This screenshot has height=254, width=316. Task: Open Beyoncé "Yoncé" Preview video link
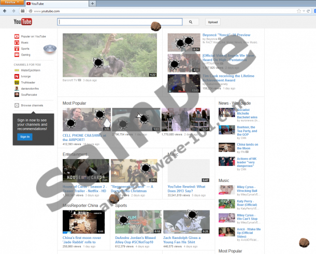click(222, 35)
